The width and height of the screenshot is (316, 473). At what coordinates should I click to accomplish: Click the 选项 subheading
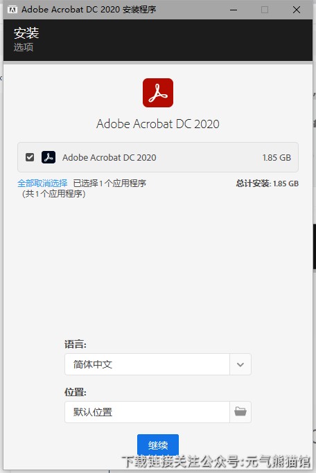pos(24,47)
